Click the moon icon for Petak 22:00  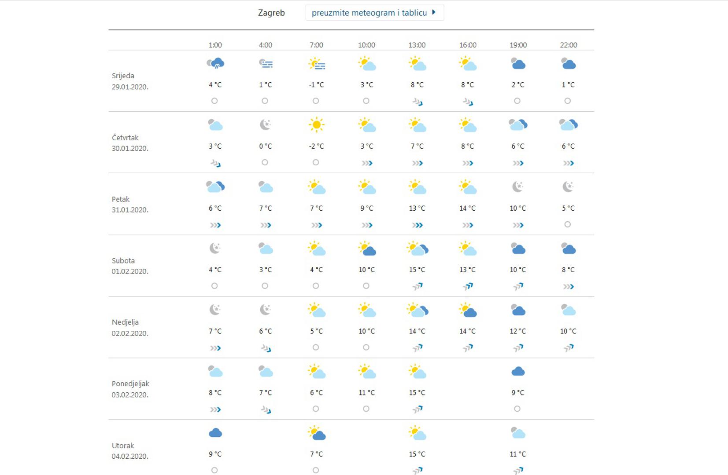click(568, 187)
